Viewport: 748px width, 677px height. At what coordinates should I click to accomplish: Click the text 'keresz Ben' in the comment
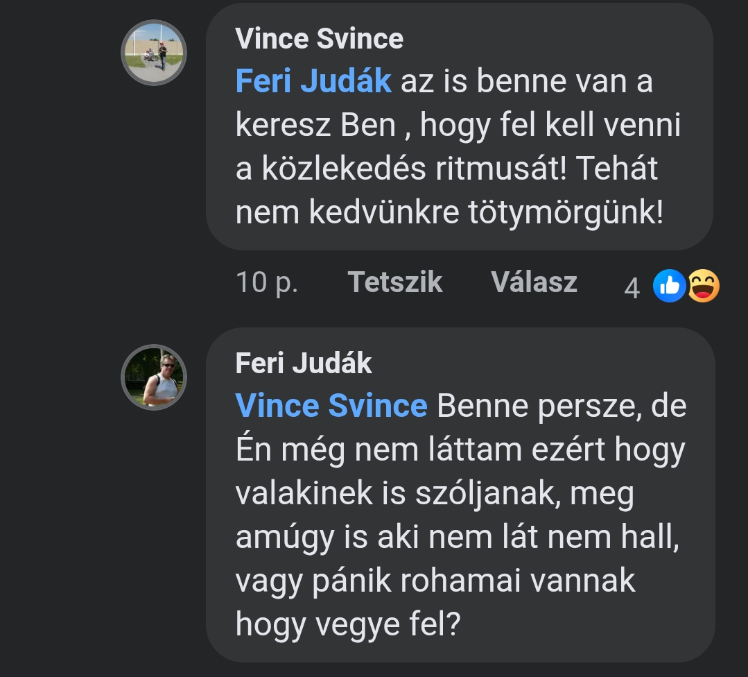pos(315,126)
